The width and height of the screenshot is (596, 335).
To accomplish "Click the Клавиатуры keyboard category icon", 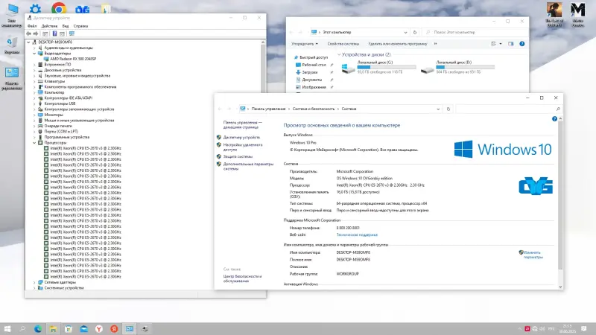I will click(40, 81).
